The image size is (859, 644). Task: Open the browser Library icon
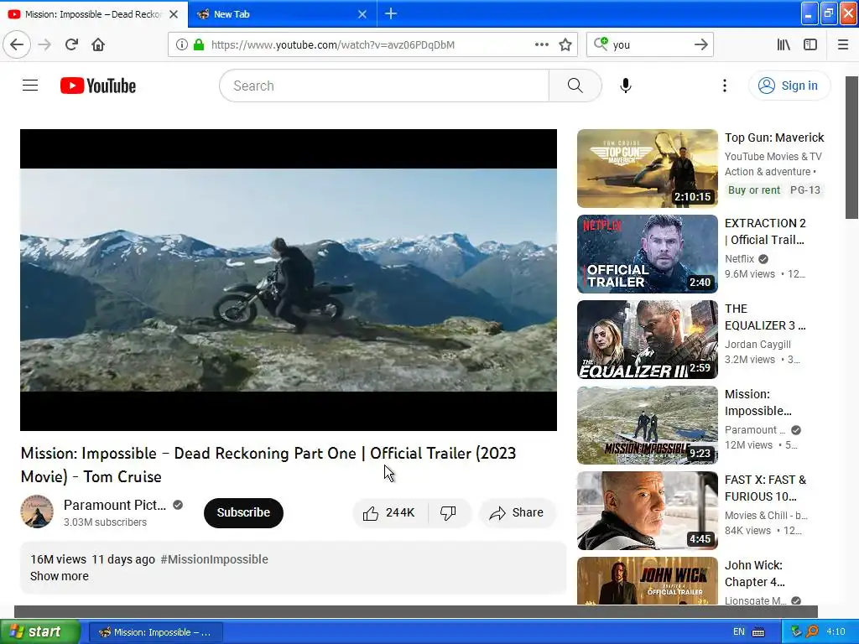click(x=784, y=44)
